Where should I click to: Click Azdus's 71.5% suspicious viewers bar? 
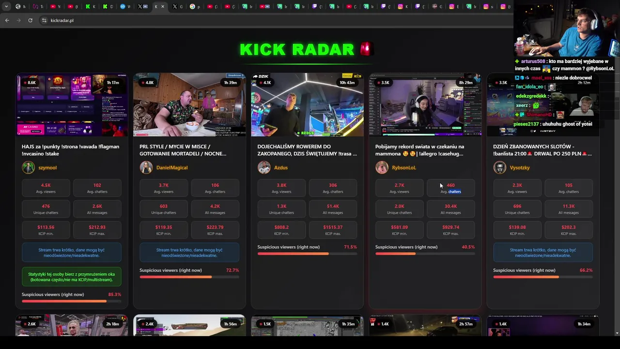(307, 254)
